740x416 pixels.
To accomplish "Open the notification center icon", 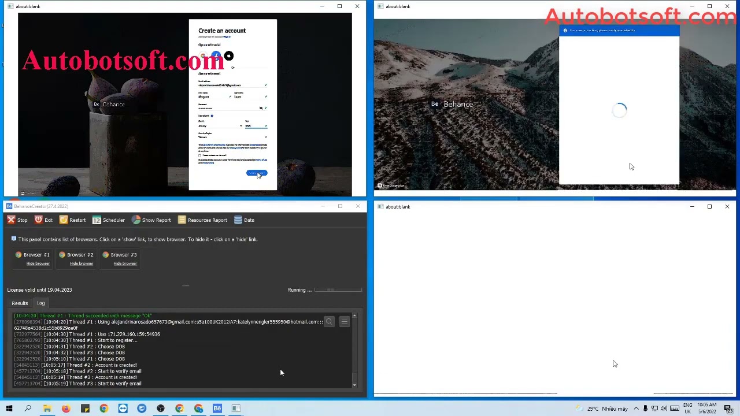I will click(728, 408).
